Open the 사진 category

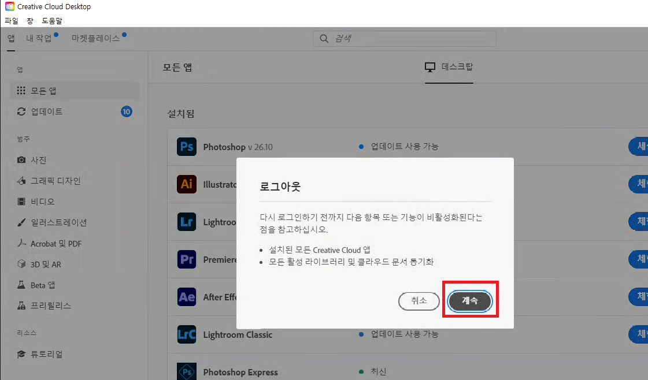(38, 160)
